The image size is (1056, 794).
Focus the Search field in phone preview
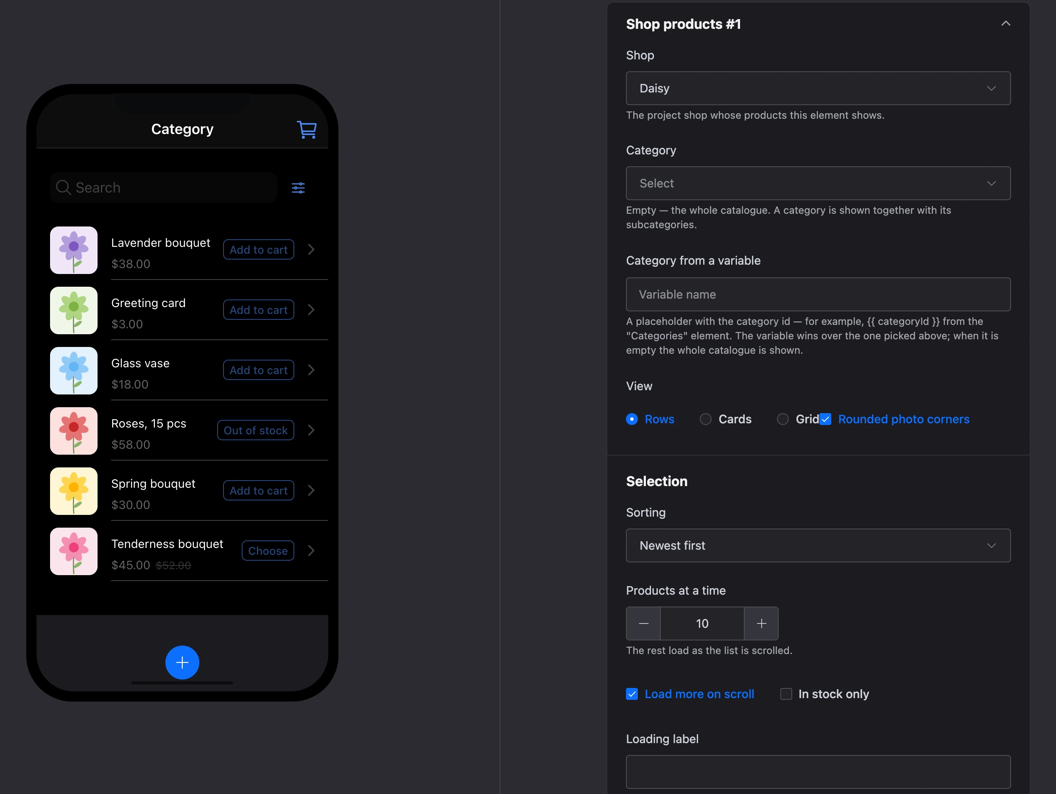(x=164, y=187)
